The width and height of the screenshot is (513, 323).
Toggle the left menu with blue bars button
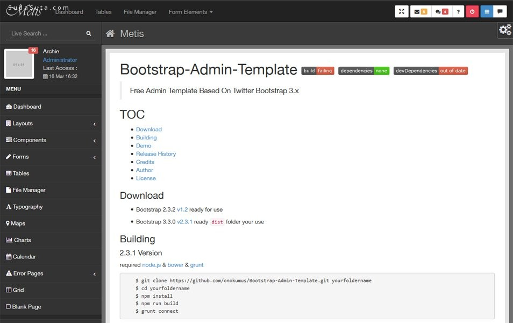click(487, 12)
